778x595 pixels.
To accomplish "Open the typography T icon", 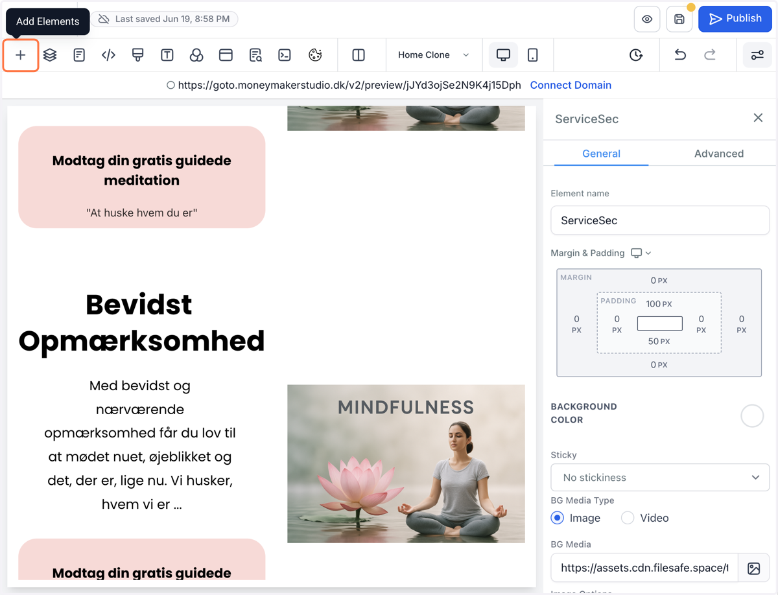I will [x=167, y=55].
